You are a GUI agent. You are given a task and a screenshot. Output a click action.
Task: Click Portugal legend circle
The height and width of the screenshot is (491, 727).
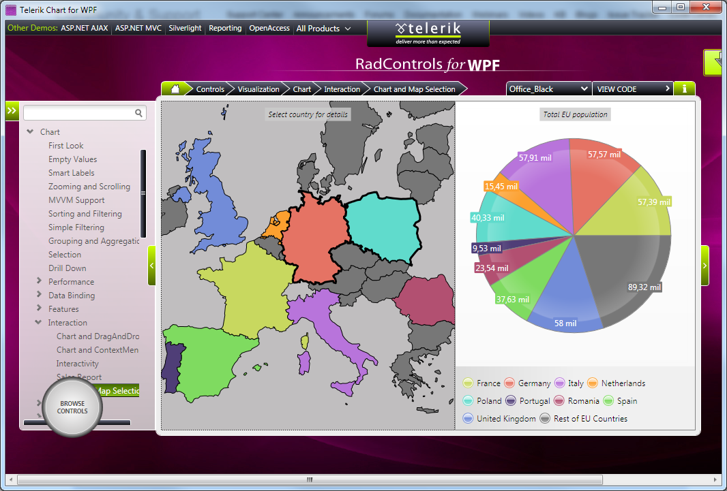511,400
